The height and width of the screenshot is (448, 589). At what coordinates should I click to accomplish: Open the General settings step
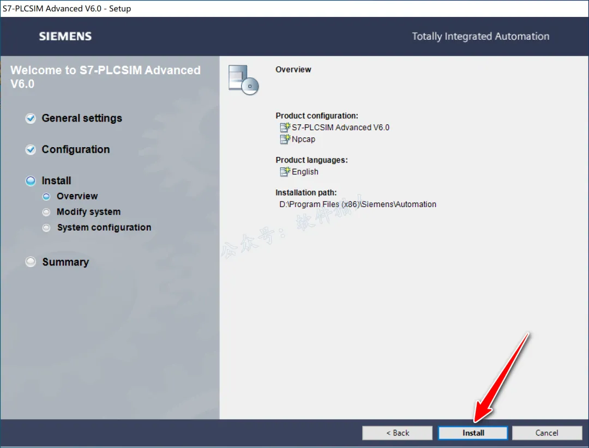[82, 118]
